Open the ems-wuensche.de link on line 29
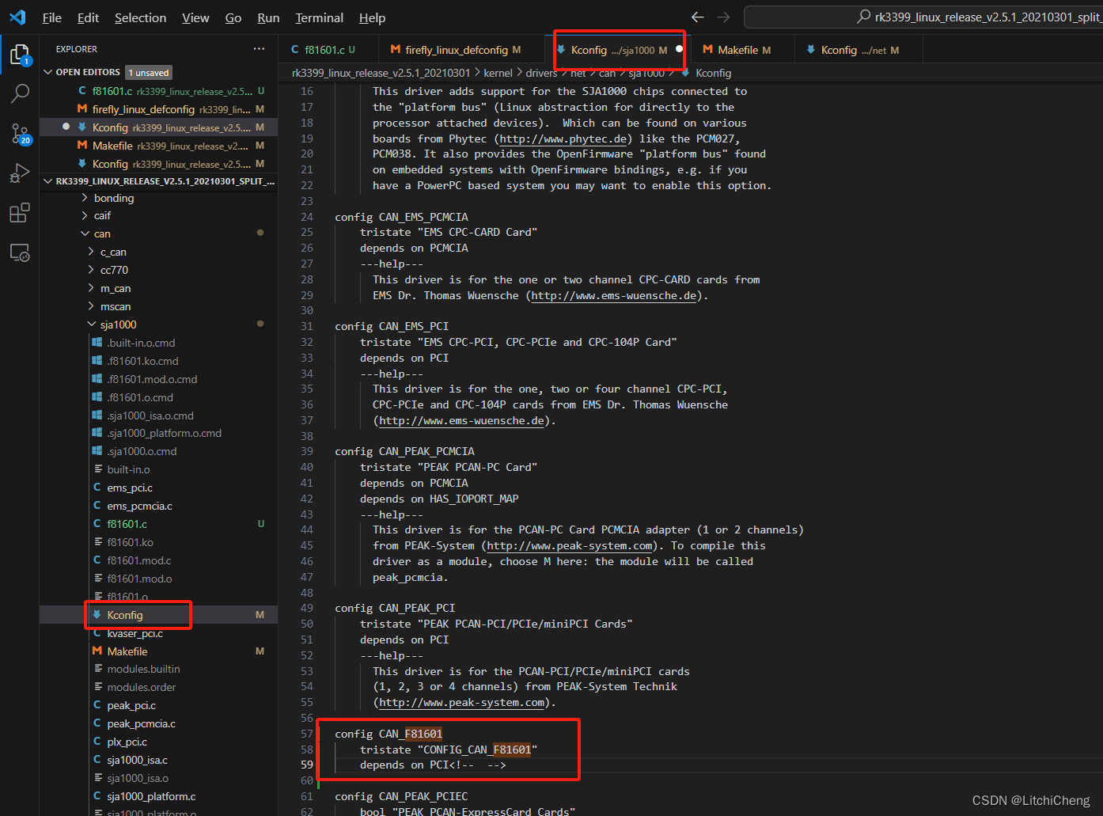This screenshot has width=1103, height=816. click(614, 295)
